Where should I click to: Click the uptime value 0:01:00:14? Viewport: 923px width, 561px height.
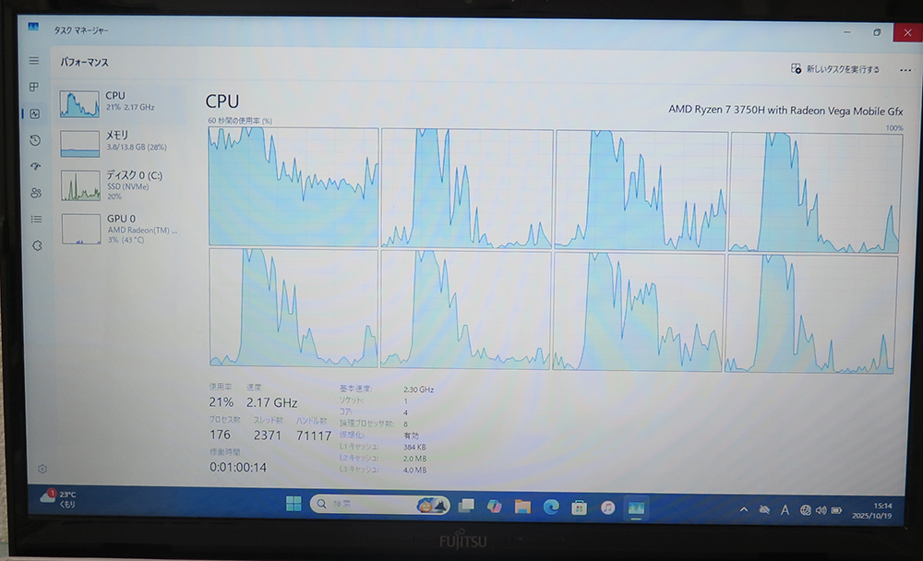[x=238, y=468]
